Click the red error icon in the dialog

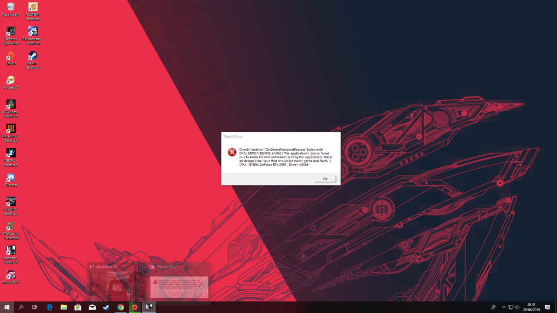[x=232, y=152]
